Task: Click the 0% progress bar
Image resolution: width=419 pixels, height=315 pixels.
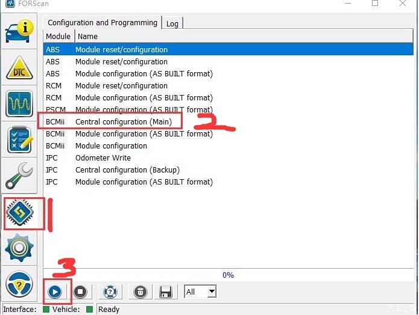Action: pos(228,275)
